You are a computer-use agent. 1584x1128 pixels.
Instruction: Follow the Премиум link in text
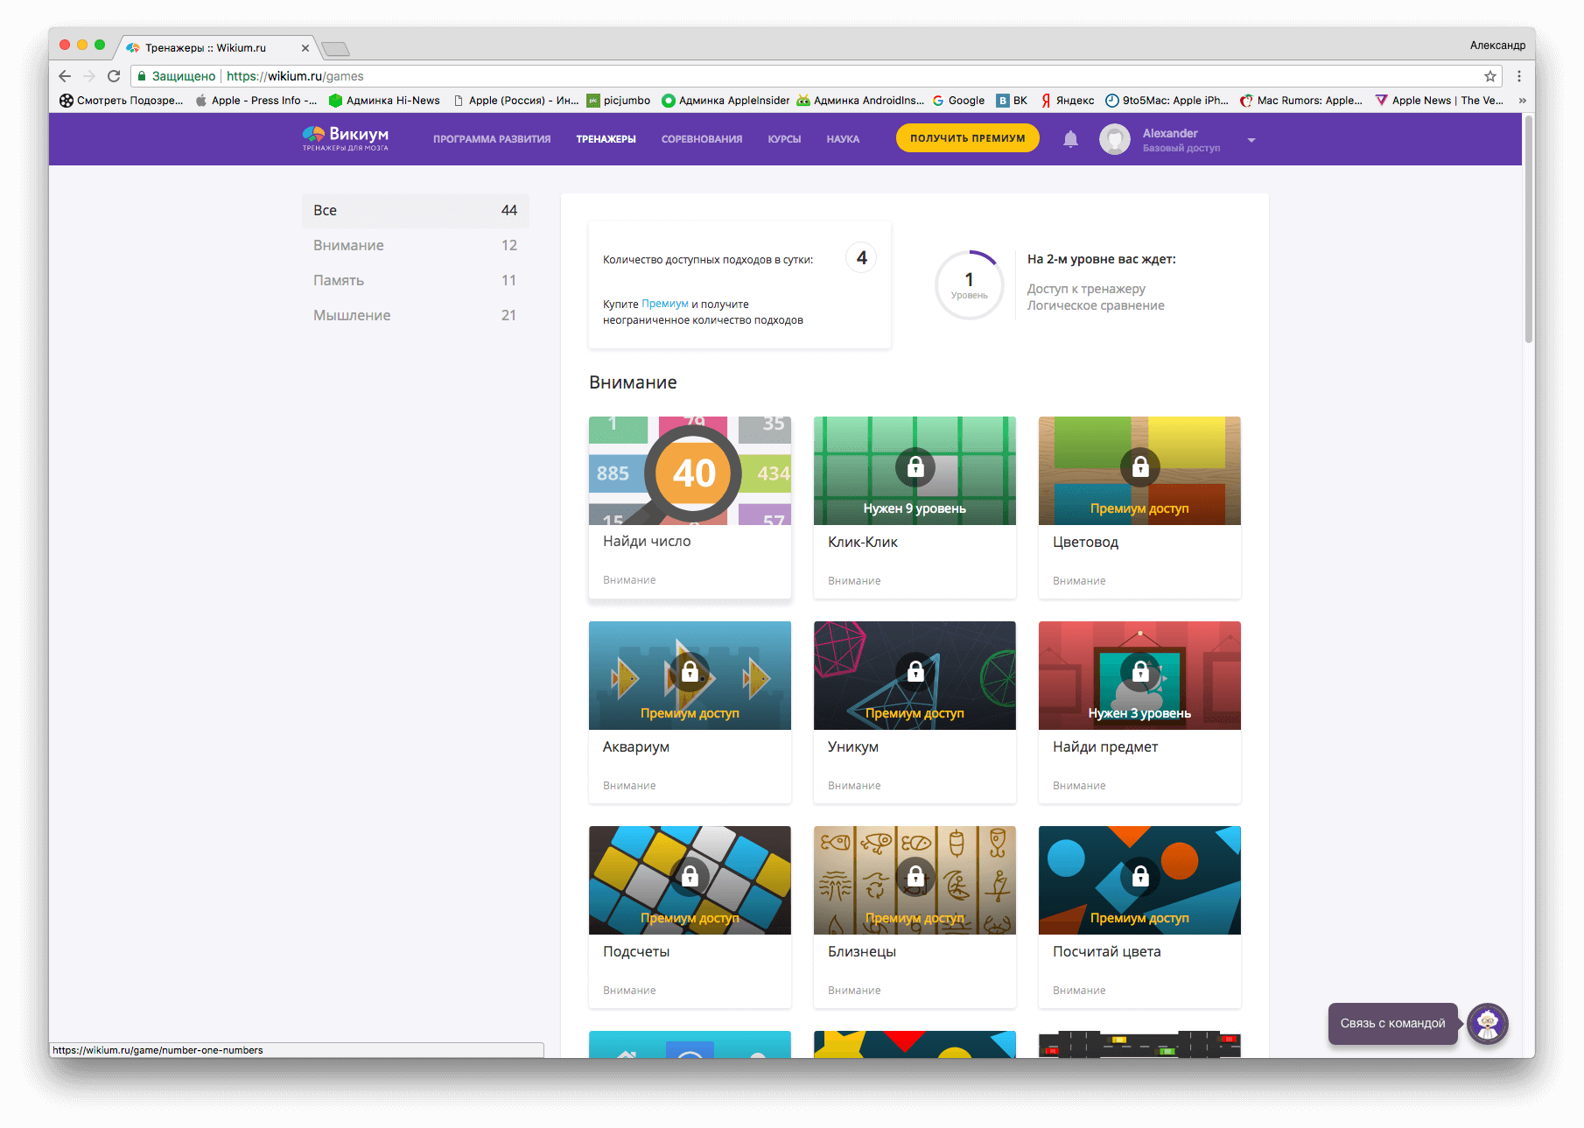click(664, 304)
